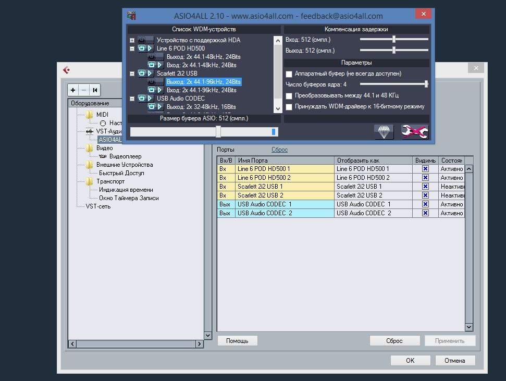
Task: Enable forcing WDM driver to 16-bit mode
Action: (x=289, y=107)
